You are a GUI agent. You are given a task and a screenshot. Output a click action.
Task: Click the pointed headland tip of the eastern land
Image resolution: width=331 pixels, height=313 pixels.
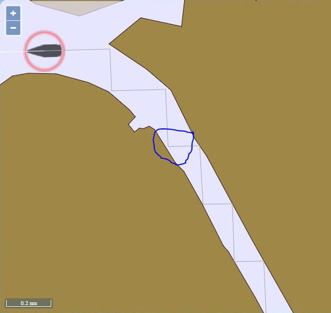click(110, 44)
